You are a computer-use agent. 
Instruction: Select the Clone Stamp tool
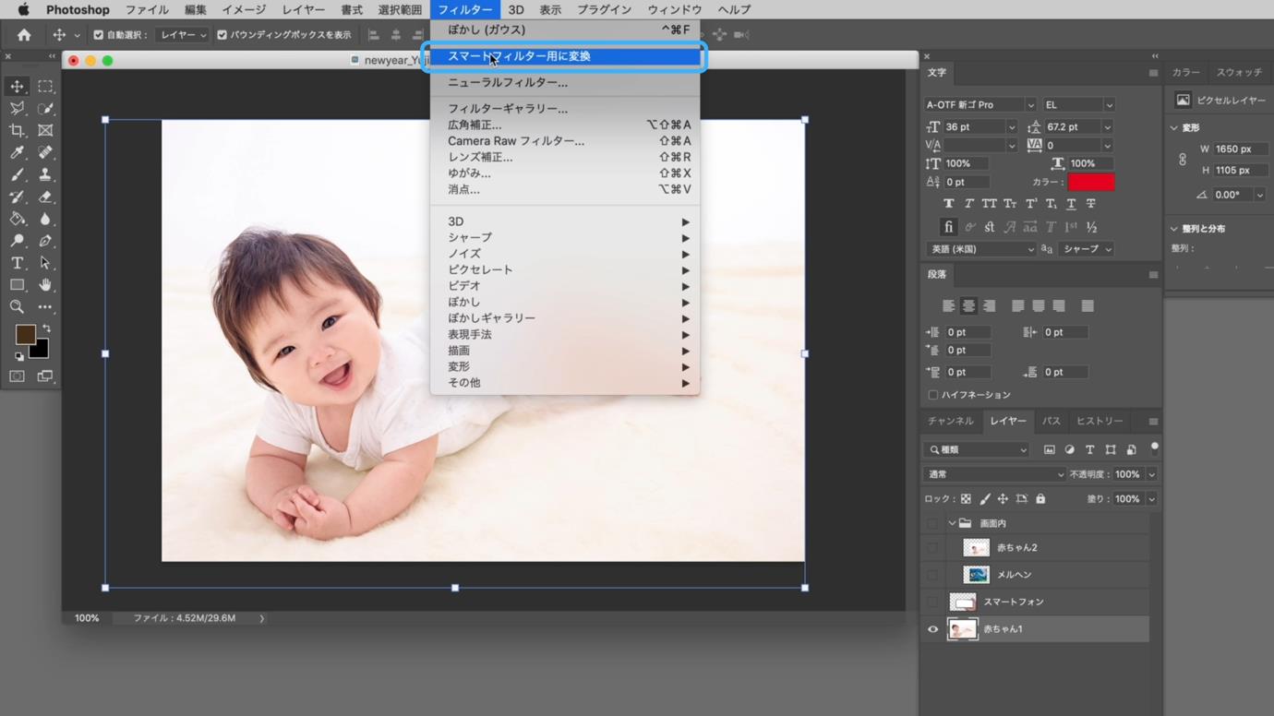(45, 174)
